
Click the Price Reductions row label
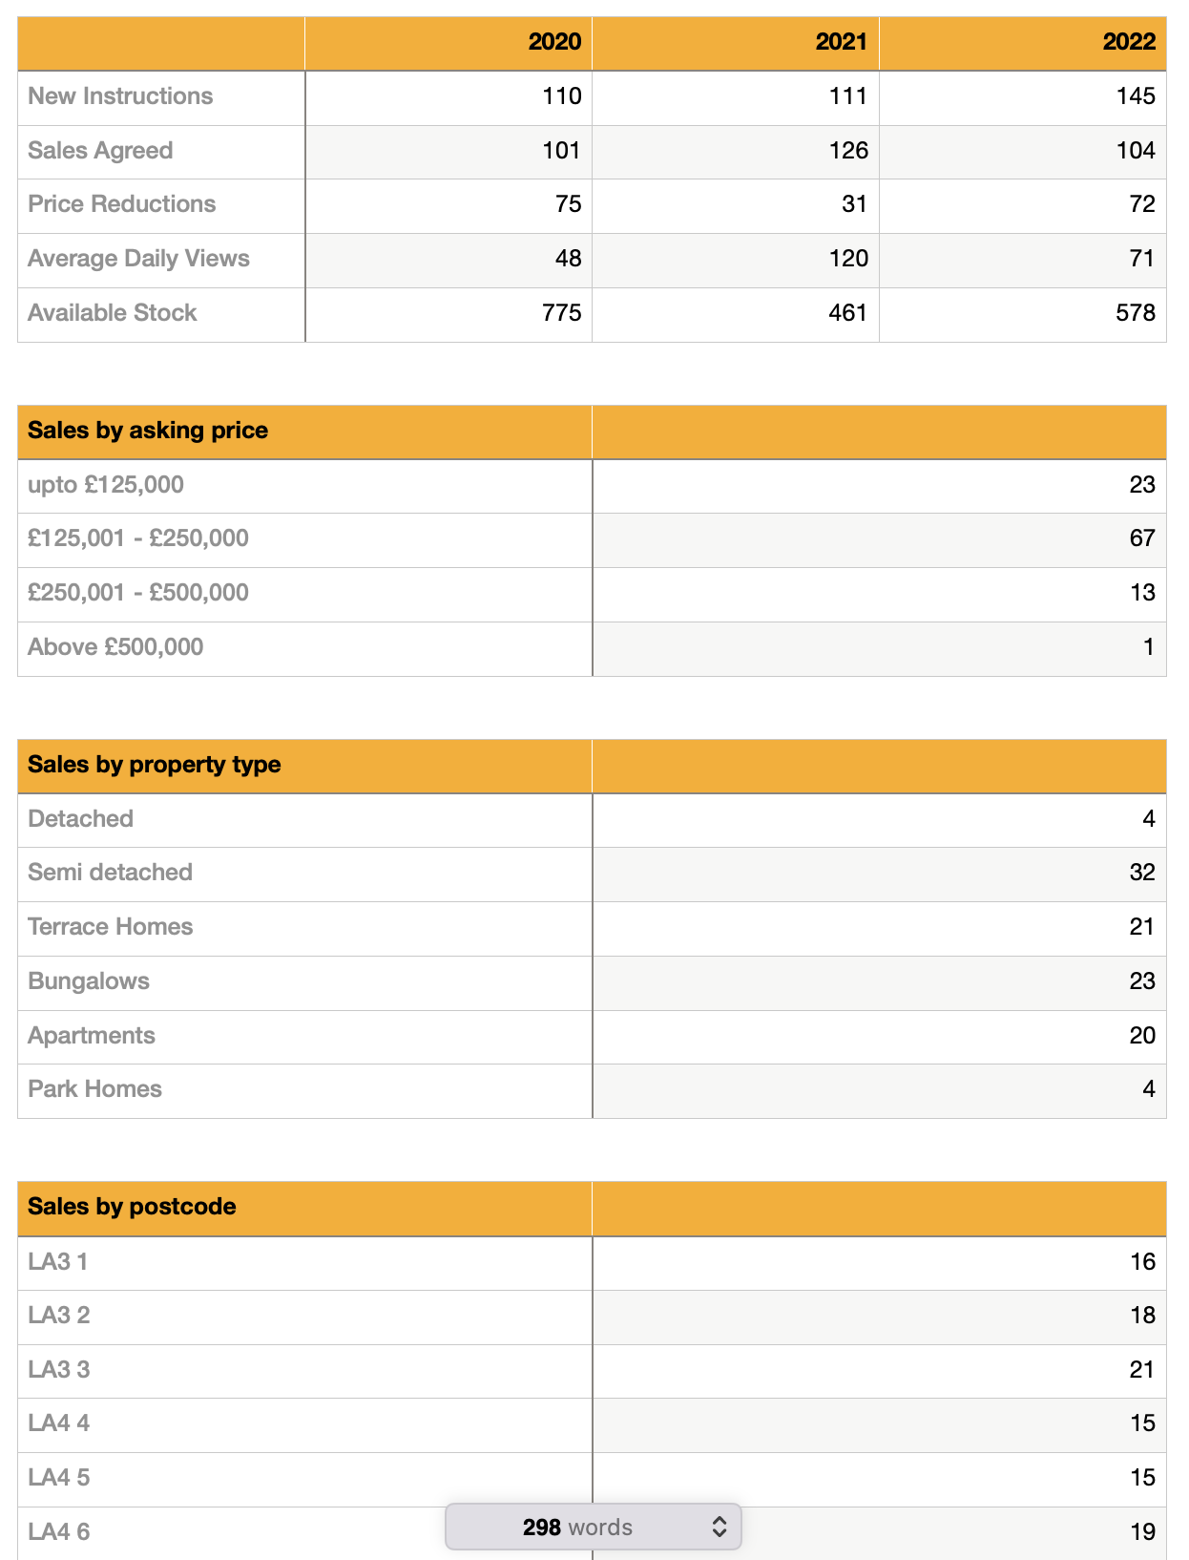click(x=122, y=204)
